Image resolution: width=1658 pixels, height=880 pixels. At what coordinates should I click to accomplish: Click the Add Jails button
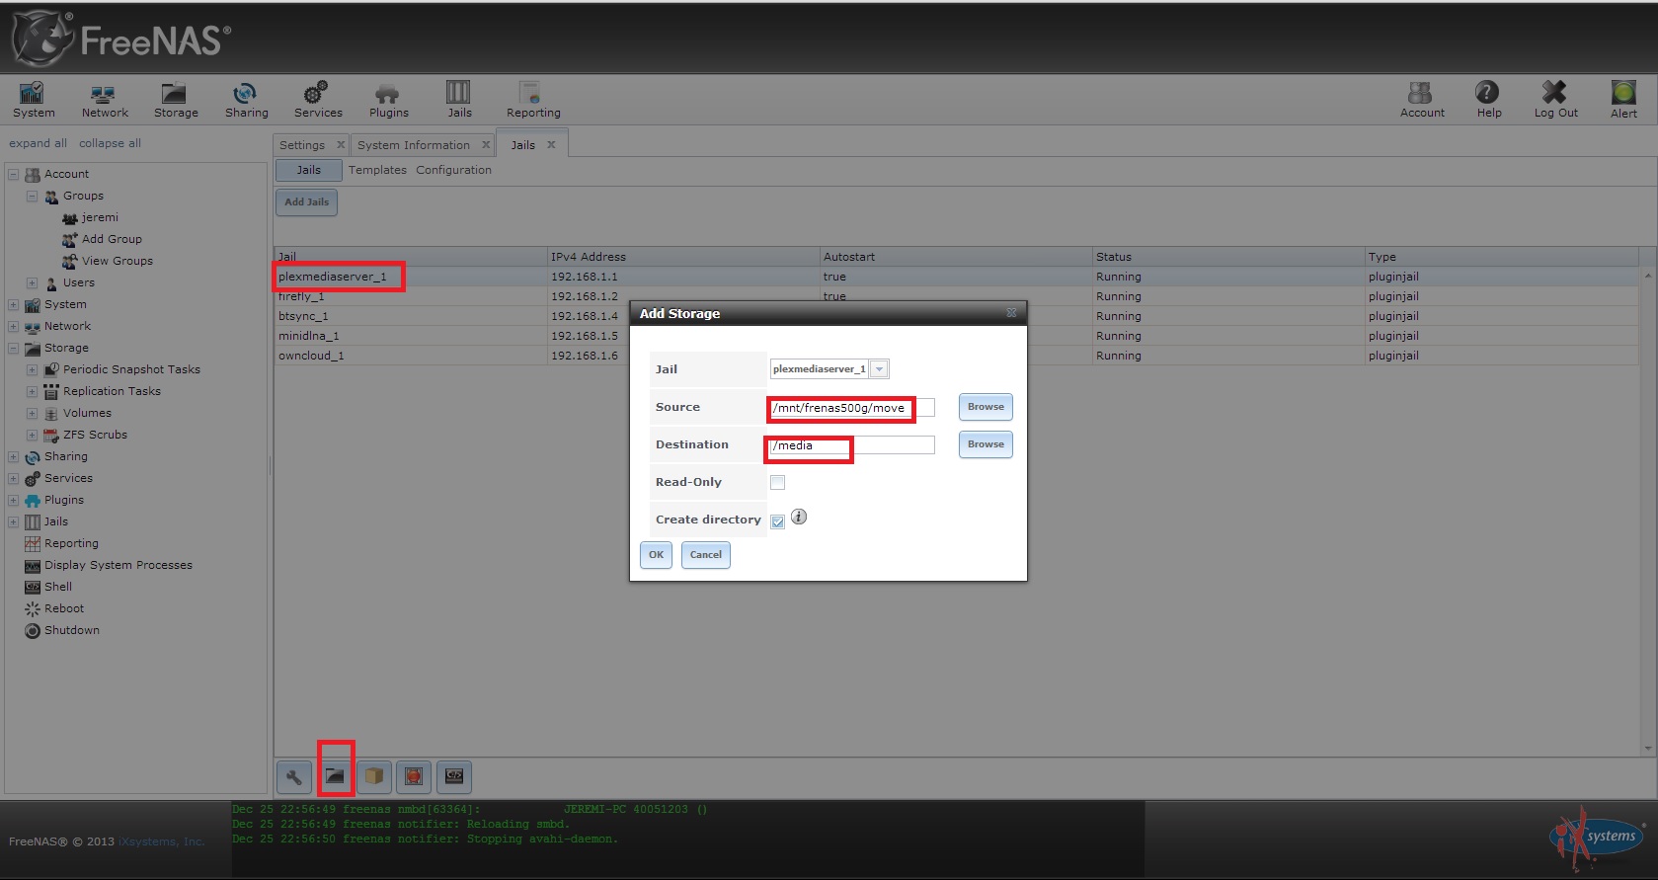[307, 202]
